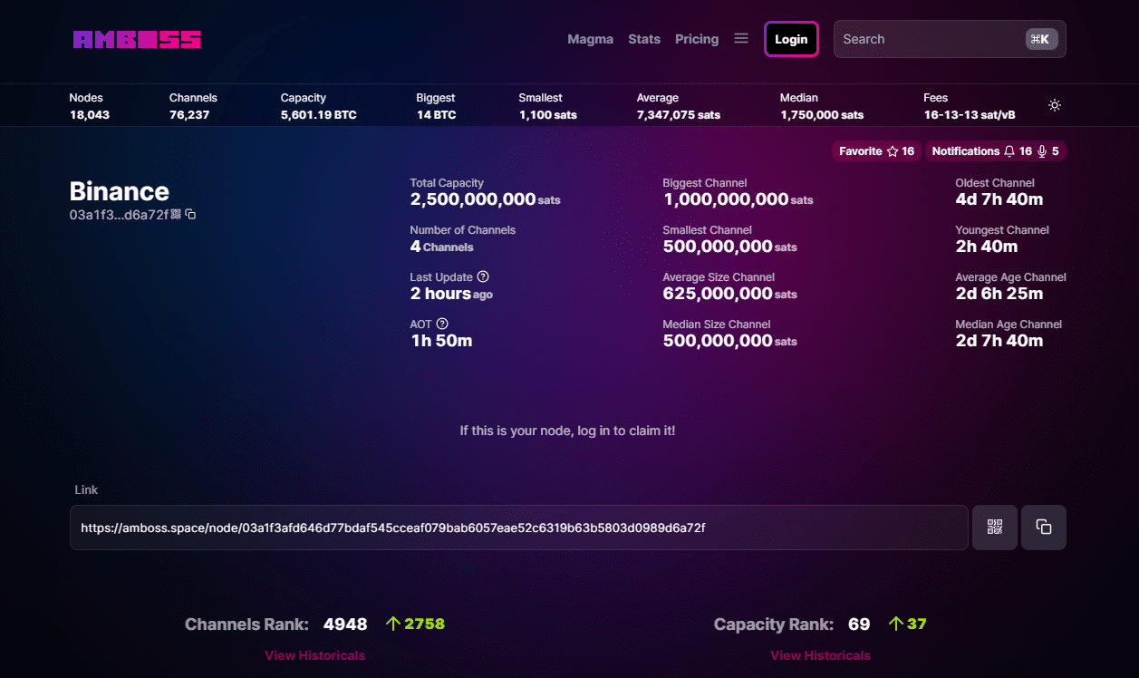Open the Pricing page
The width and height of the screenshot is (1139, 678).
click(697, 39)
